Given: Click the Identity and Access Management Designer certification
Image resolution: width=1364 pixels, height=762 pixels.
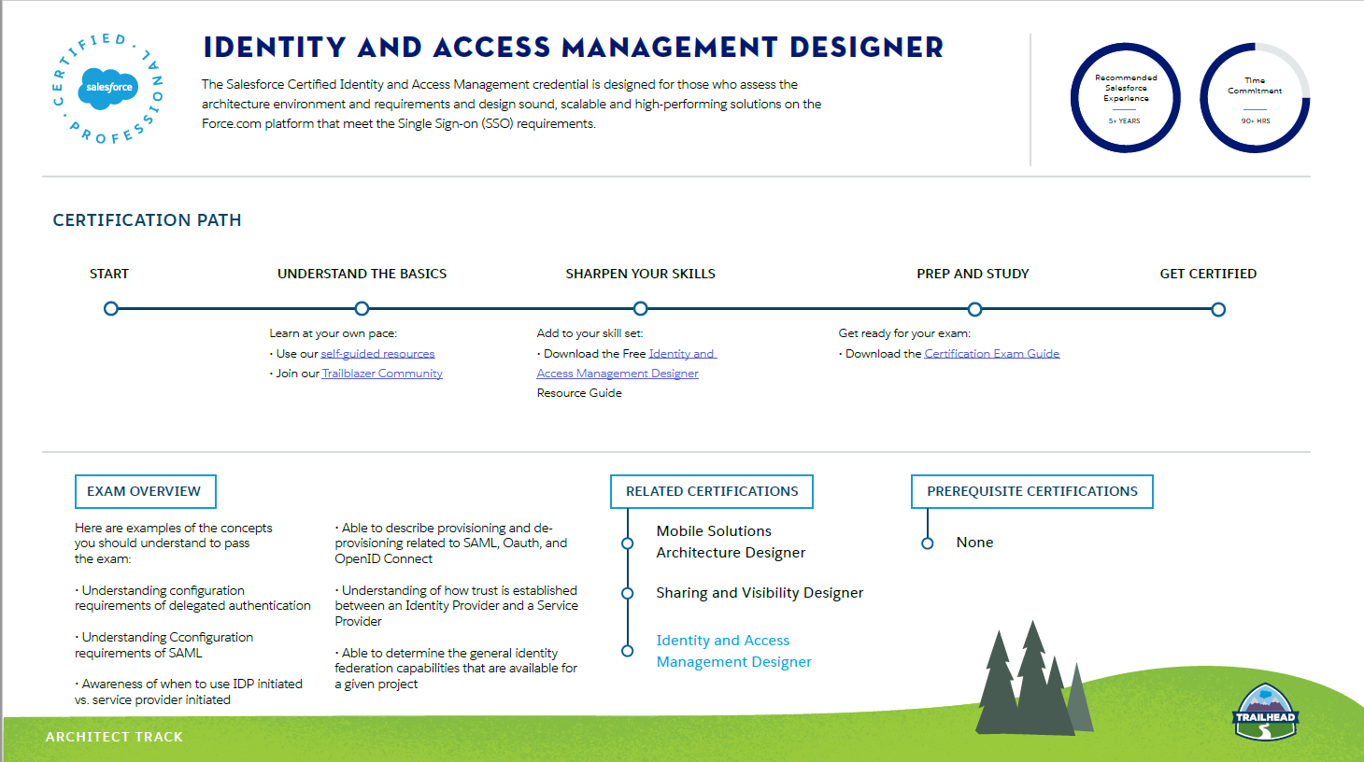Looking at the screenshot, I should pos(733,651).
